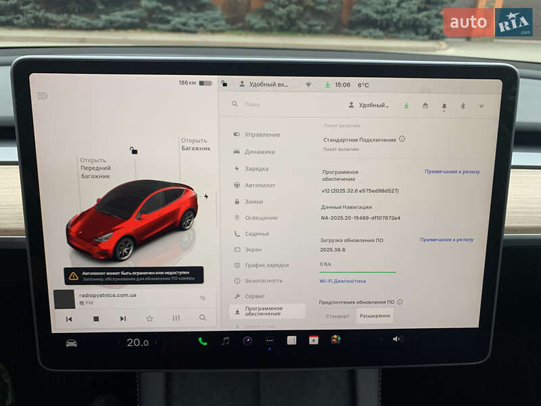The height and width of the screenshot is (406, 541).
Task: Select the Расширенно update preference
Action: (373, 315)
